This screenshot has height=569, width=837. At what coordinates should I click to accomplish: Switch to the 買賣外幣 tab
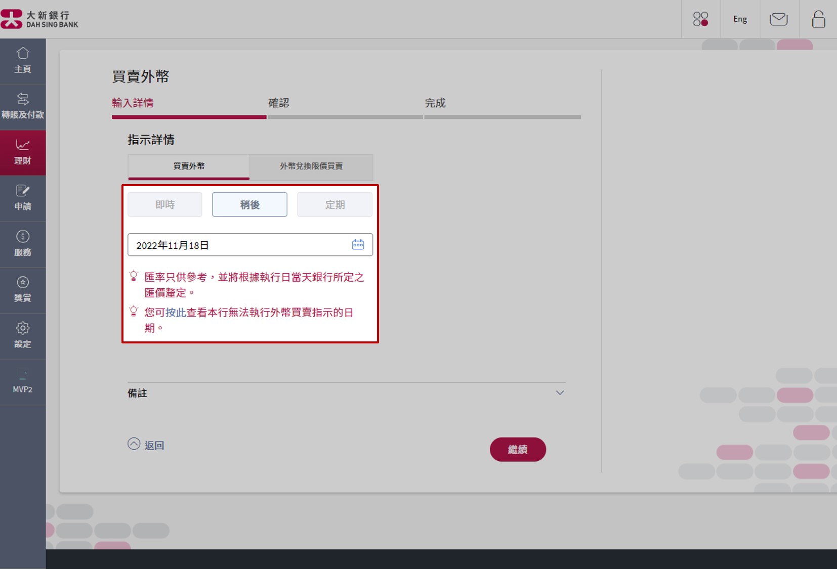pyautogui.click(x=189, y=166)
